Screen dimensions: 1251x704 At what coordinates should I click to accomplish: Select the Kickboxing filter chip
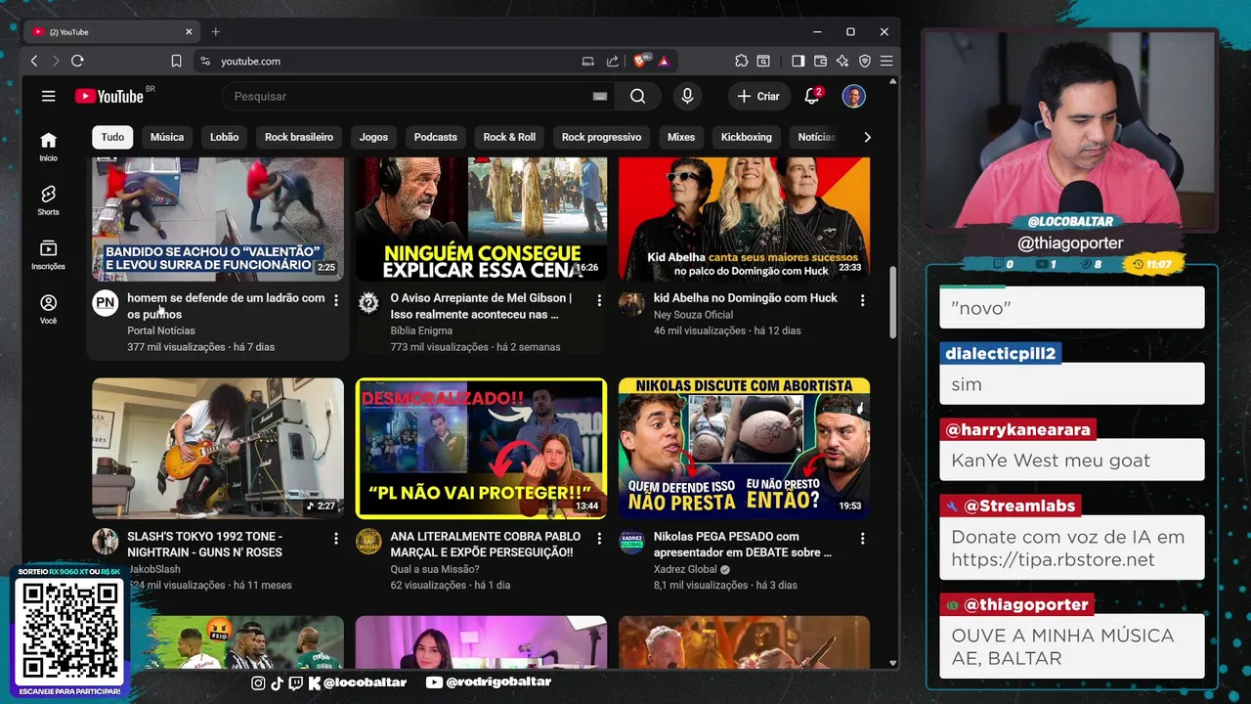point(747,137)
